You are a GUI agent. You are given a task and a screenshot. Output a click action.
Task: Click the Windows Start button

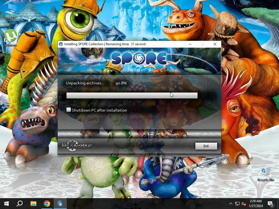pyautogui.click(x=7, y=204)
